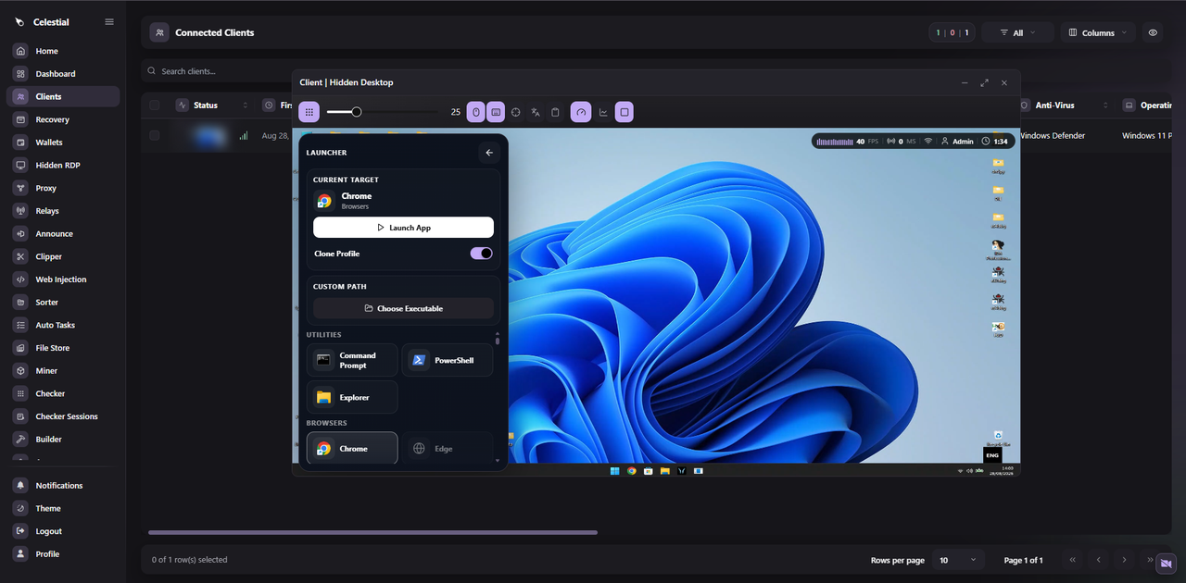1186x583 pixels.
Task: Check the checkbox on the Windows Defender client row
Action: (x=155, y=135)
